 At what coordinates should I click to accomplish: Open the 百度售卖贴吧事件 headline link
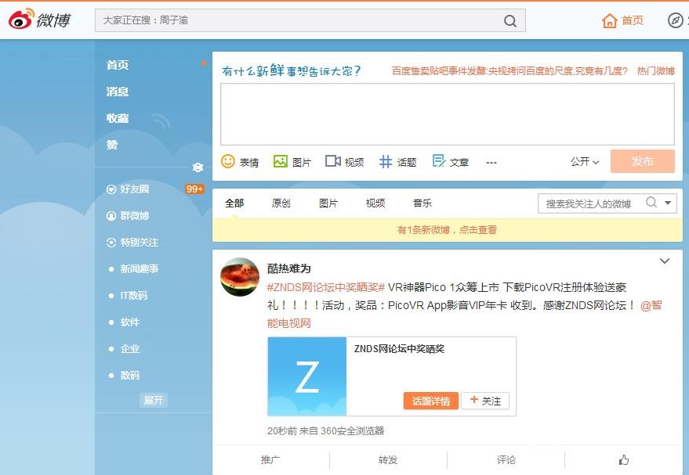pyautogui.click(x=509, y=70)
